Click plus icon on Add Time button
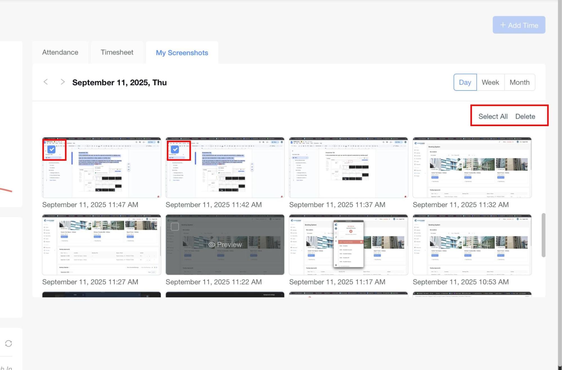Screen dimensions: 562x370 tap(503, 25)
